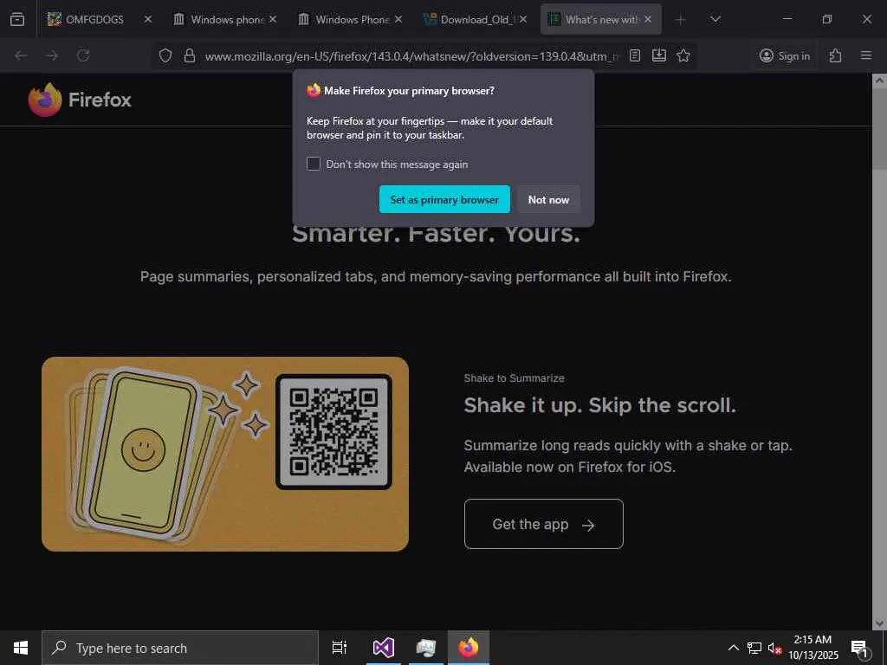Click the page scrollbar up arrow

pos(879,81)
